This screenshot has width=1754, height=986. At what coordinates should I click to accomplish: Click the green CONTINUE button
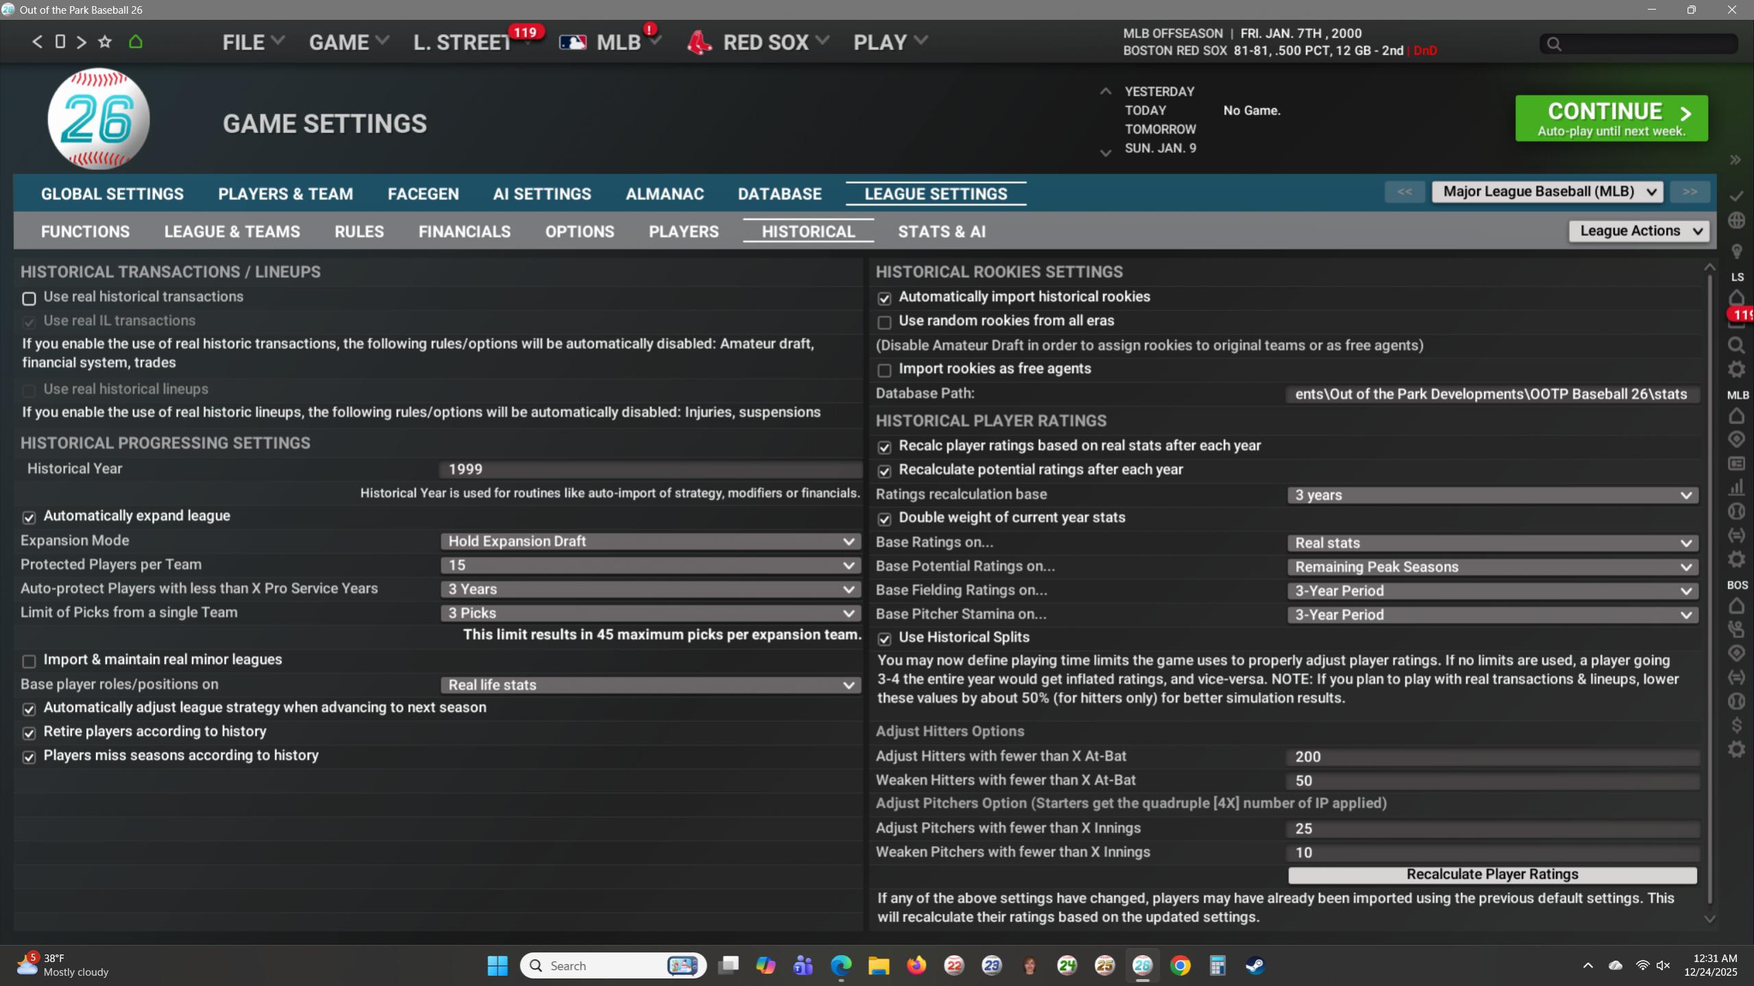(1611, 119)
